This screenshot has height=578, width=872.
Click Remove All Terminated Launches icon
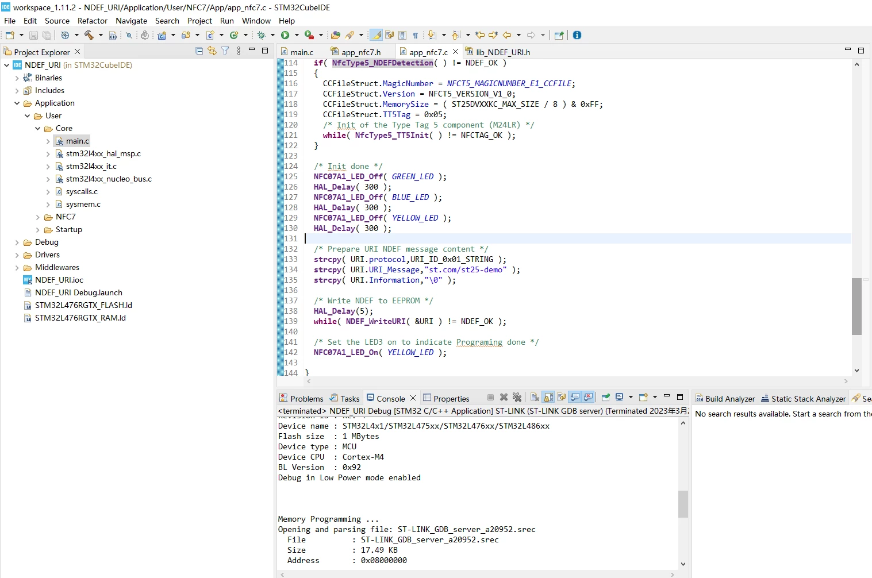point(517,397)
